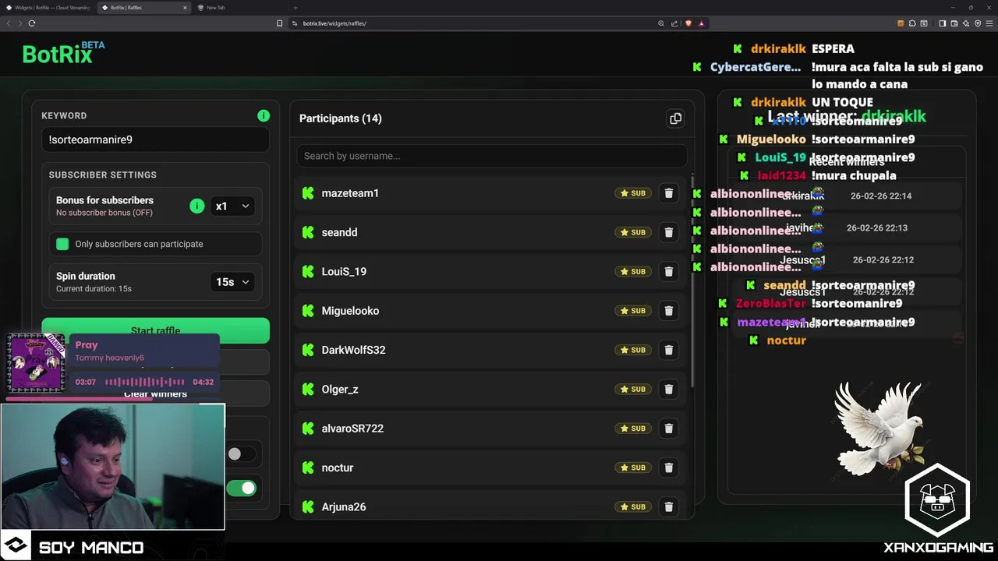This screenshot has width=998, height=561.
Task: Open Brave Shields lion icon
Action: [688, 23]
